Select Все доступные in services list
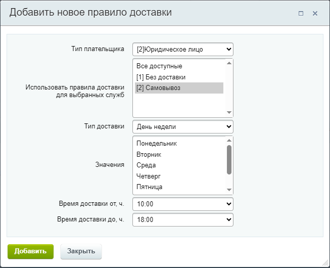330x268 pixels. click(x=179, y=66)
